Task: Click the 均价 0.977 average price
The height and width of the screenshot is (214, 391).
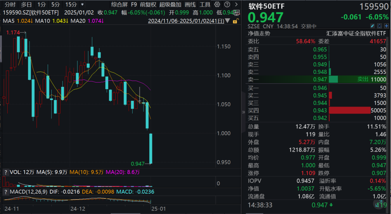Action: pos(308,157)
